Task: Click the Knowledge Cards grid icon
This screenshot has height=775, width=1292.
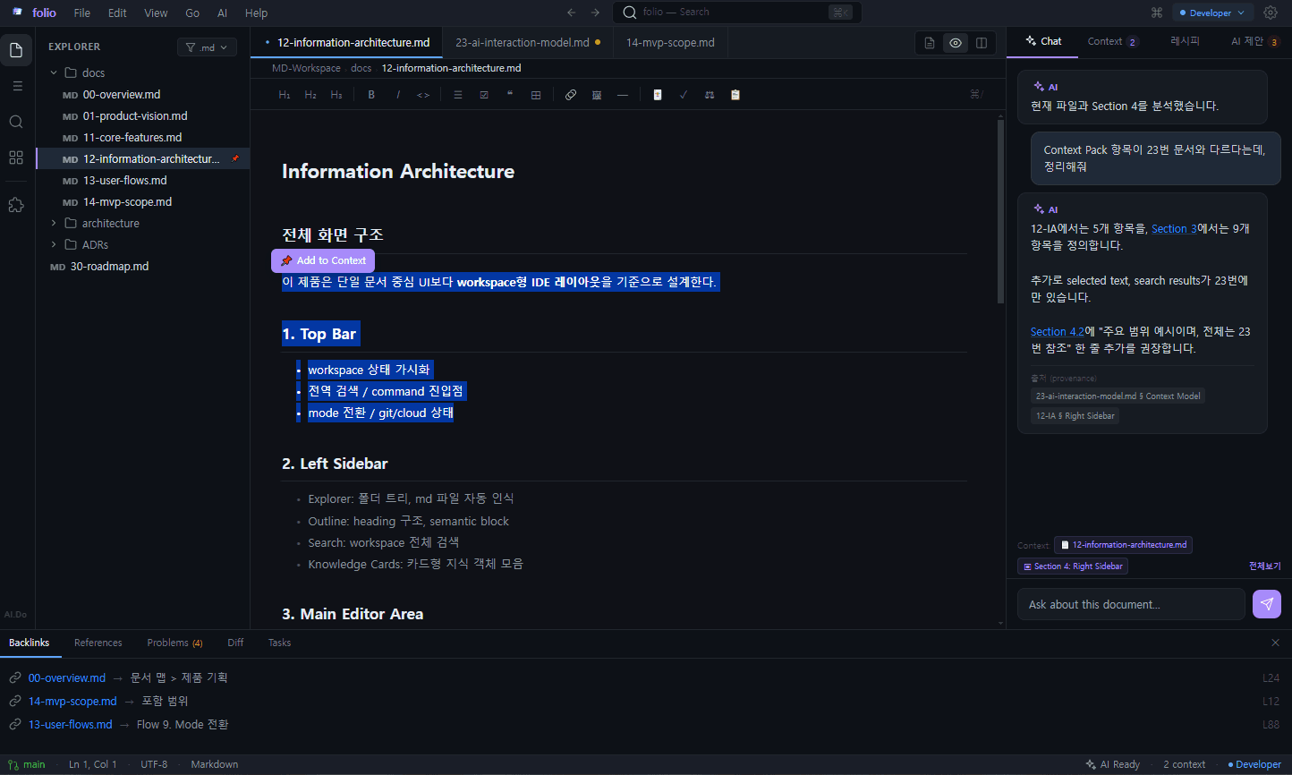Action: (x=16, y=158)
